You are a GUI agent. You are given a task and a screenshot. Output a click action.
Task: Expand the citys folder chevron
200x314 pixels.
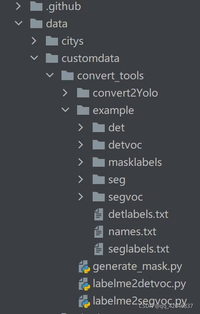[34, 41]
